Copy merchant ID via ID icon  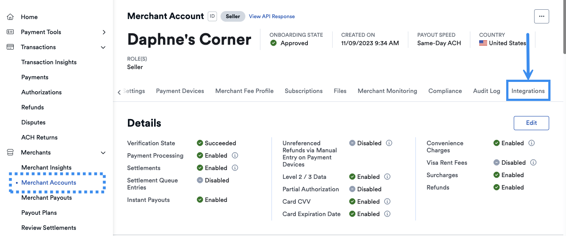[212, 16]
